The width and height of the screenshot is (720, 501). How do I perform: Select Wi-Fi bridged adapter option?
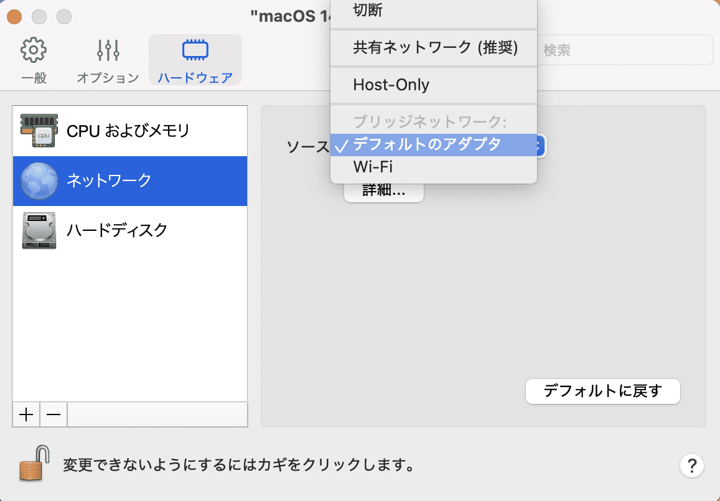coord(434,167)
